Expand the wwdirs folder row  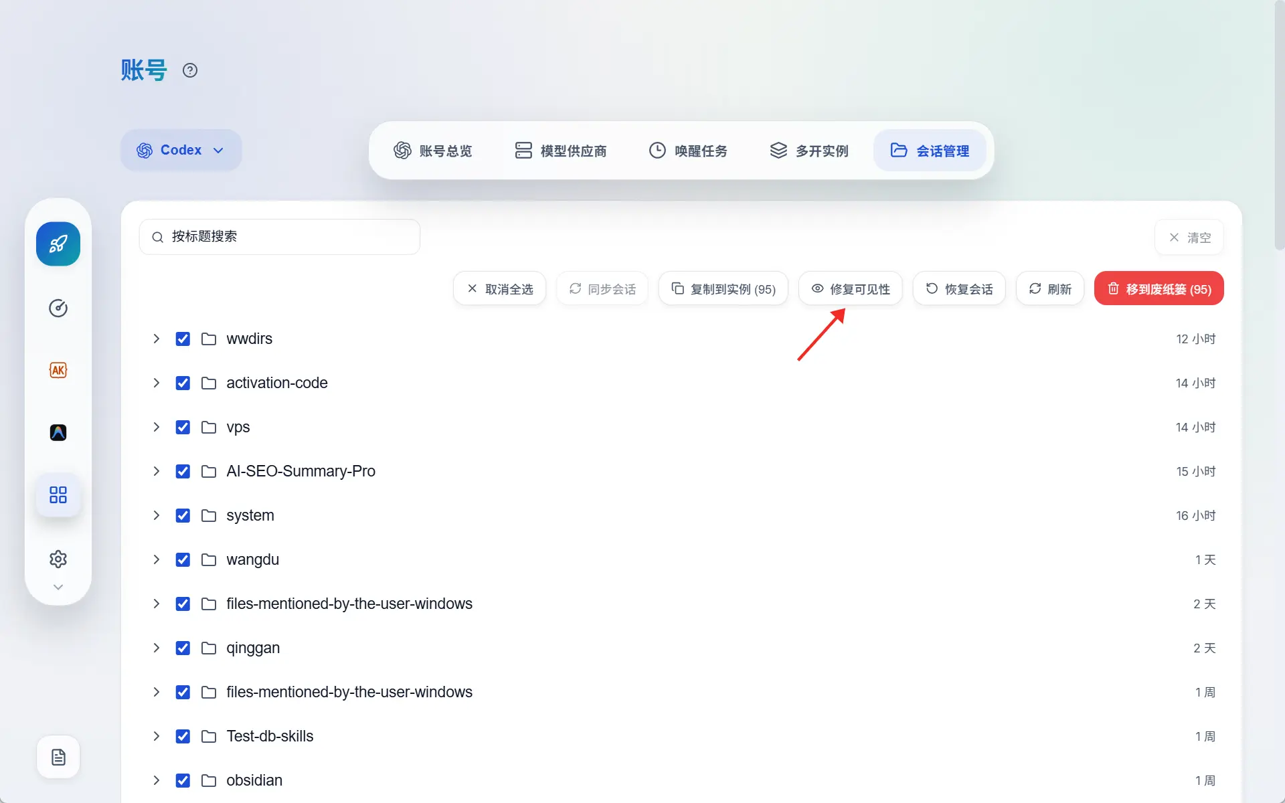(156, 339)
